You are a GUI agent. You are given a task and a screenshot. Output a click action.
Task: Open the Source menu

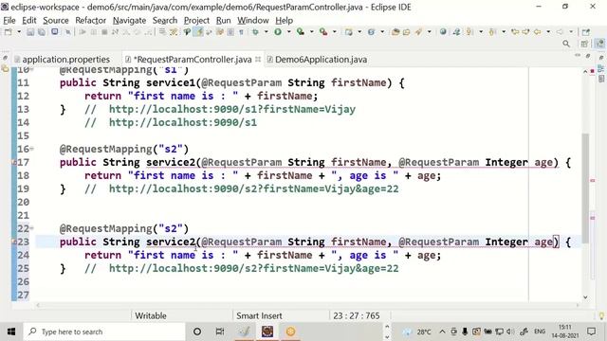56,21
